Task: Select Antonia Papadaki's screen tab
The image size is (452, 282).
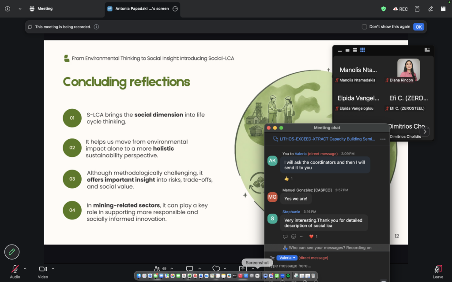Action: [142, 9]
